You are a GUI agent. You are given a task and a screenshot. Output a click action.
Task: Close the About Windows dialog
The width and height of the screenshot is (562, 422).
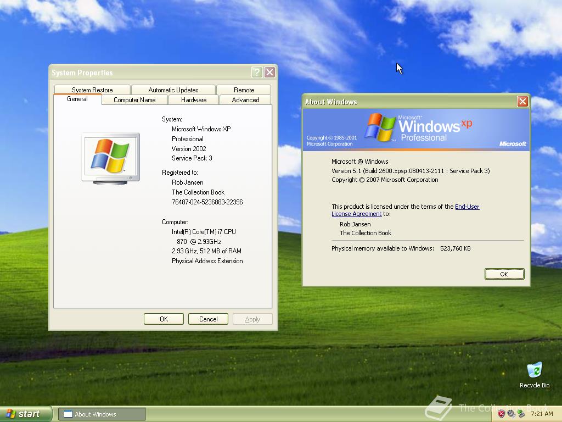click(x=522, y=102)
